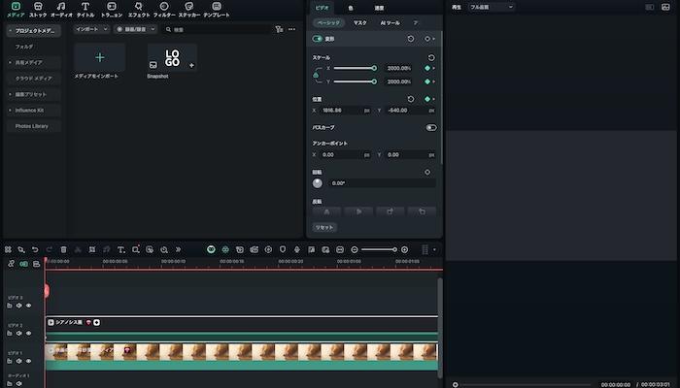The width and height of the screenshot is (680, 388).
Task: Click the リセット button
Action: pyautogui.click(x=323, y=227)
